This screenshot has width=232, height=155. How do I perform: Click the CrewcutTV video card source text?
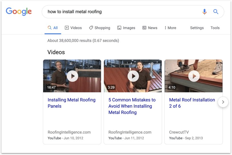(x=179, y=132)
